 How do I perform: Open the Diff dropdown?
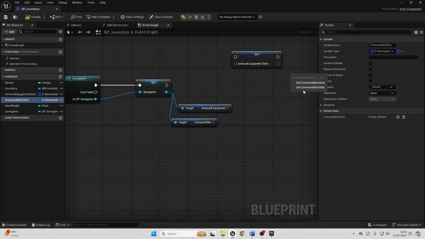(x=56, y=17)
